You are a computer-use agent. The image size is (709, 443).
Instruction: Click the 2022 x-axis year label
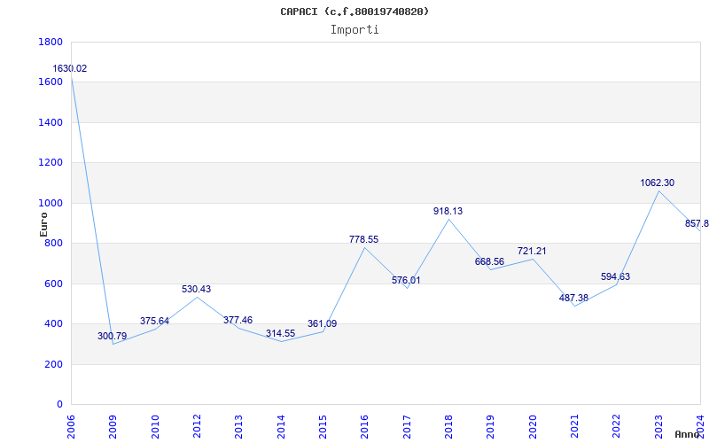click(x=617, y=427)
